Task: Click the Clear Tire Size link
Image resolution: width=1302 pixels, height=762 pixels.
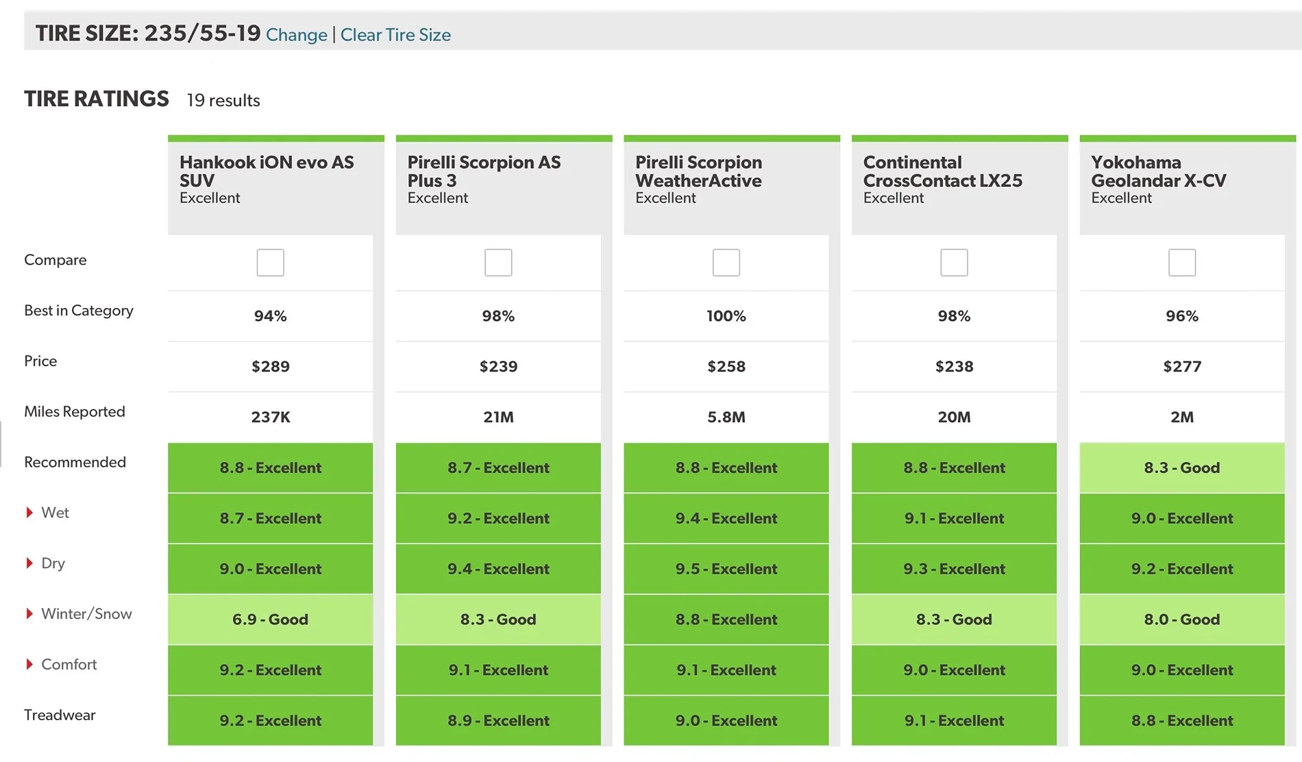Action: (x=395, y=35)
